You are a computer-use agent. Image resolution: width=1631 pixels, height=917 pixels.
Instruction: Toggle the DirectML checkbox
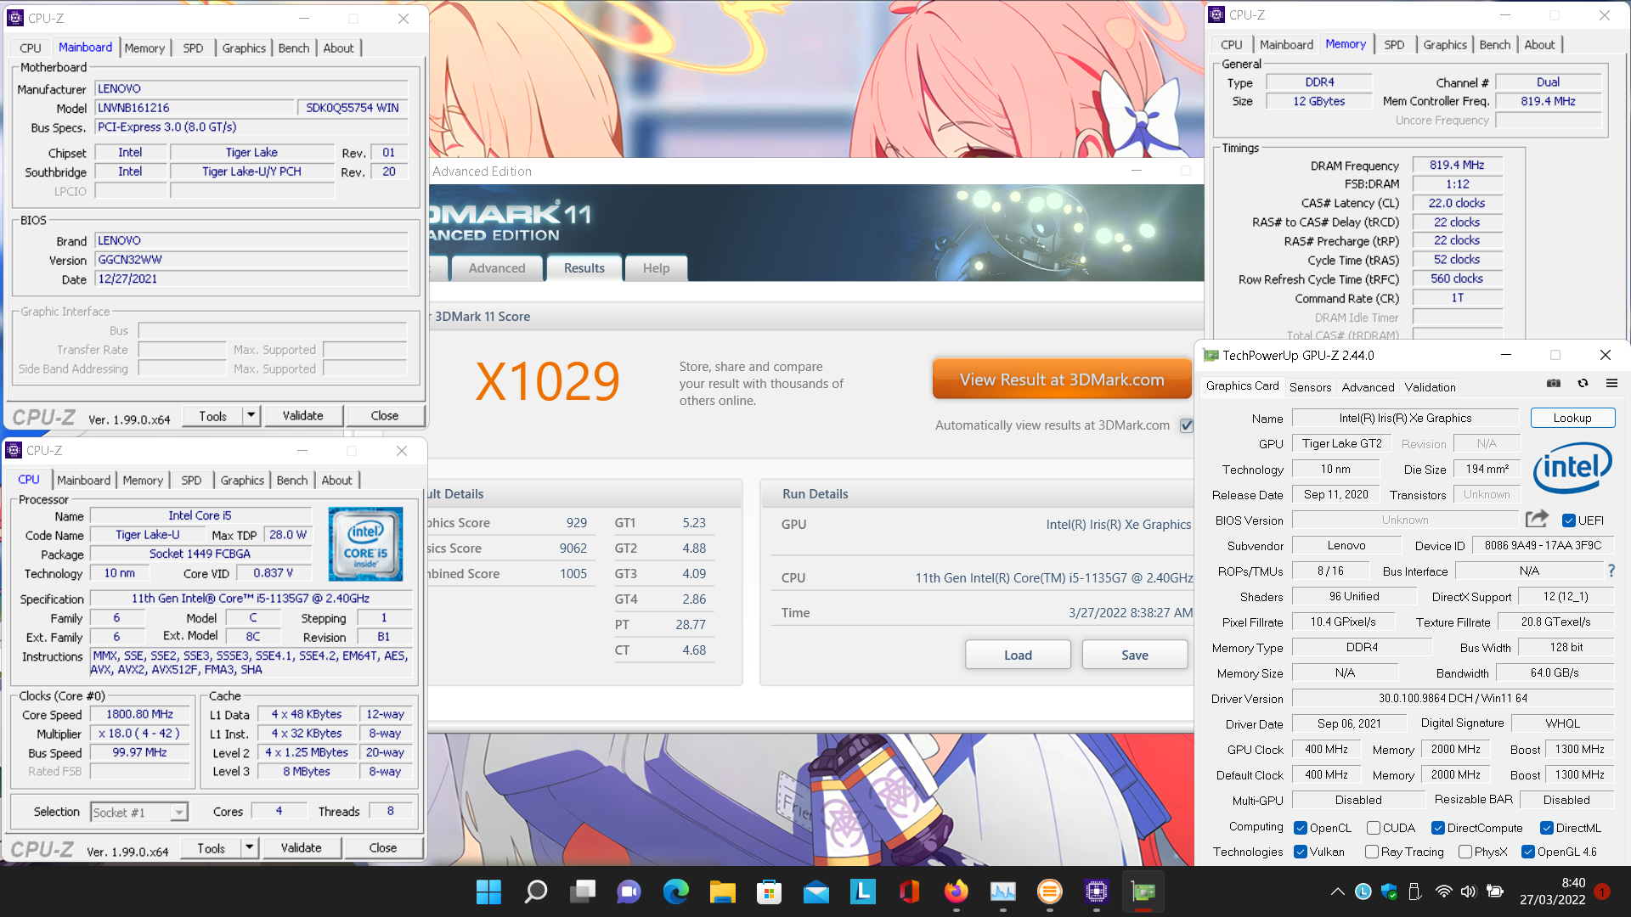coord(1547,828)
